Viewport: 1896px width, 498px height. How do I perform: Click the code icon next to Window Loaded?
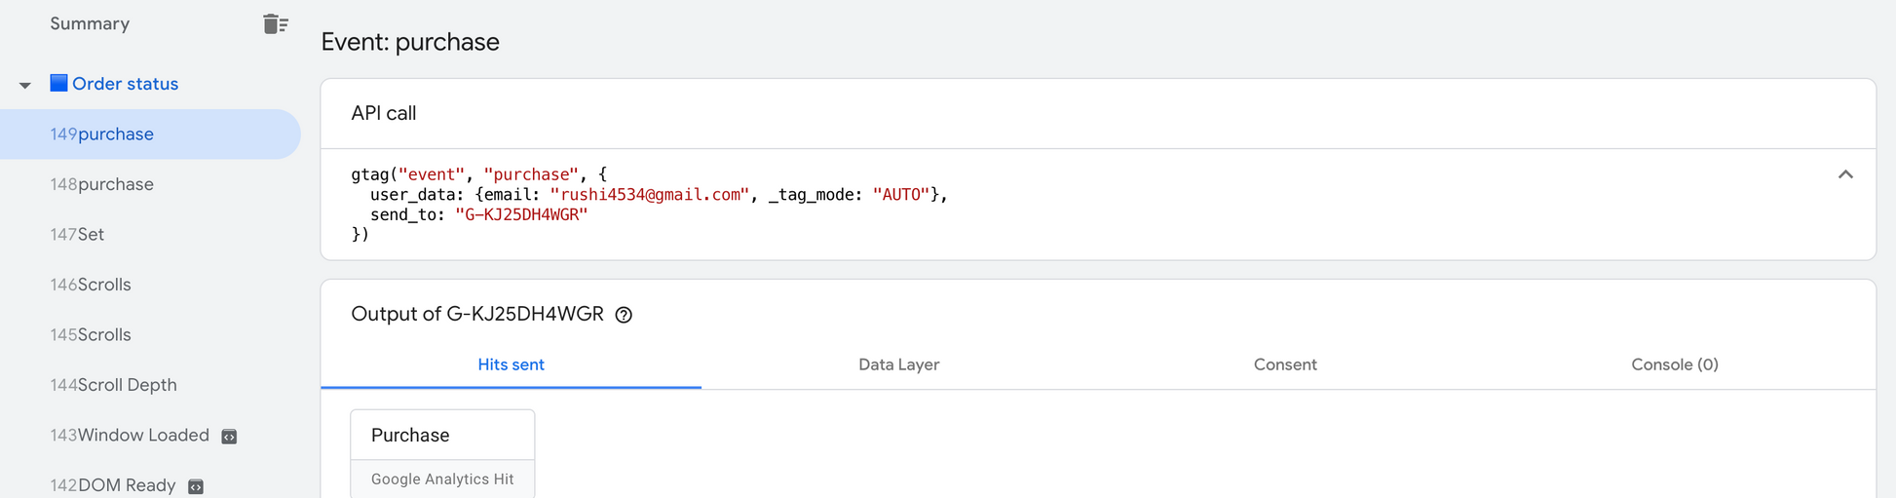point(229,437)
